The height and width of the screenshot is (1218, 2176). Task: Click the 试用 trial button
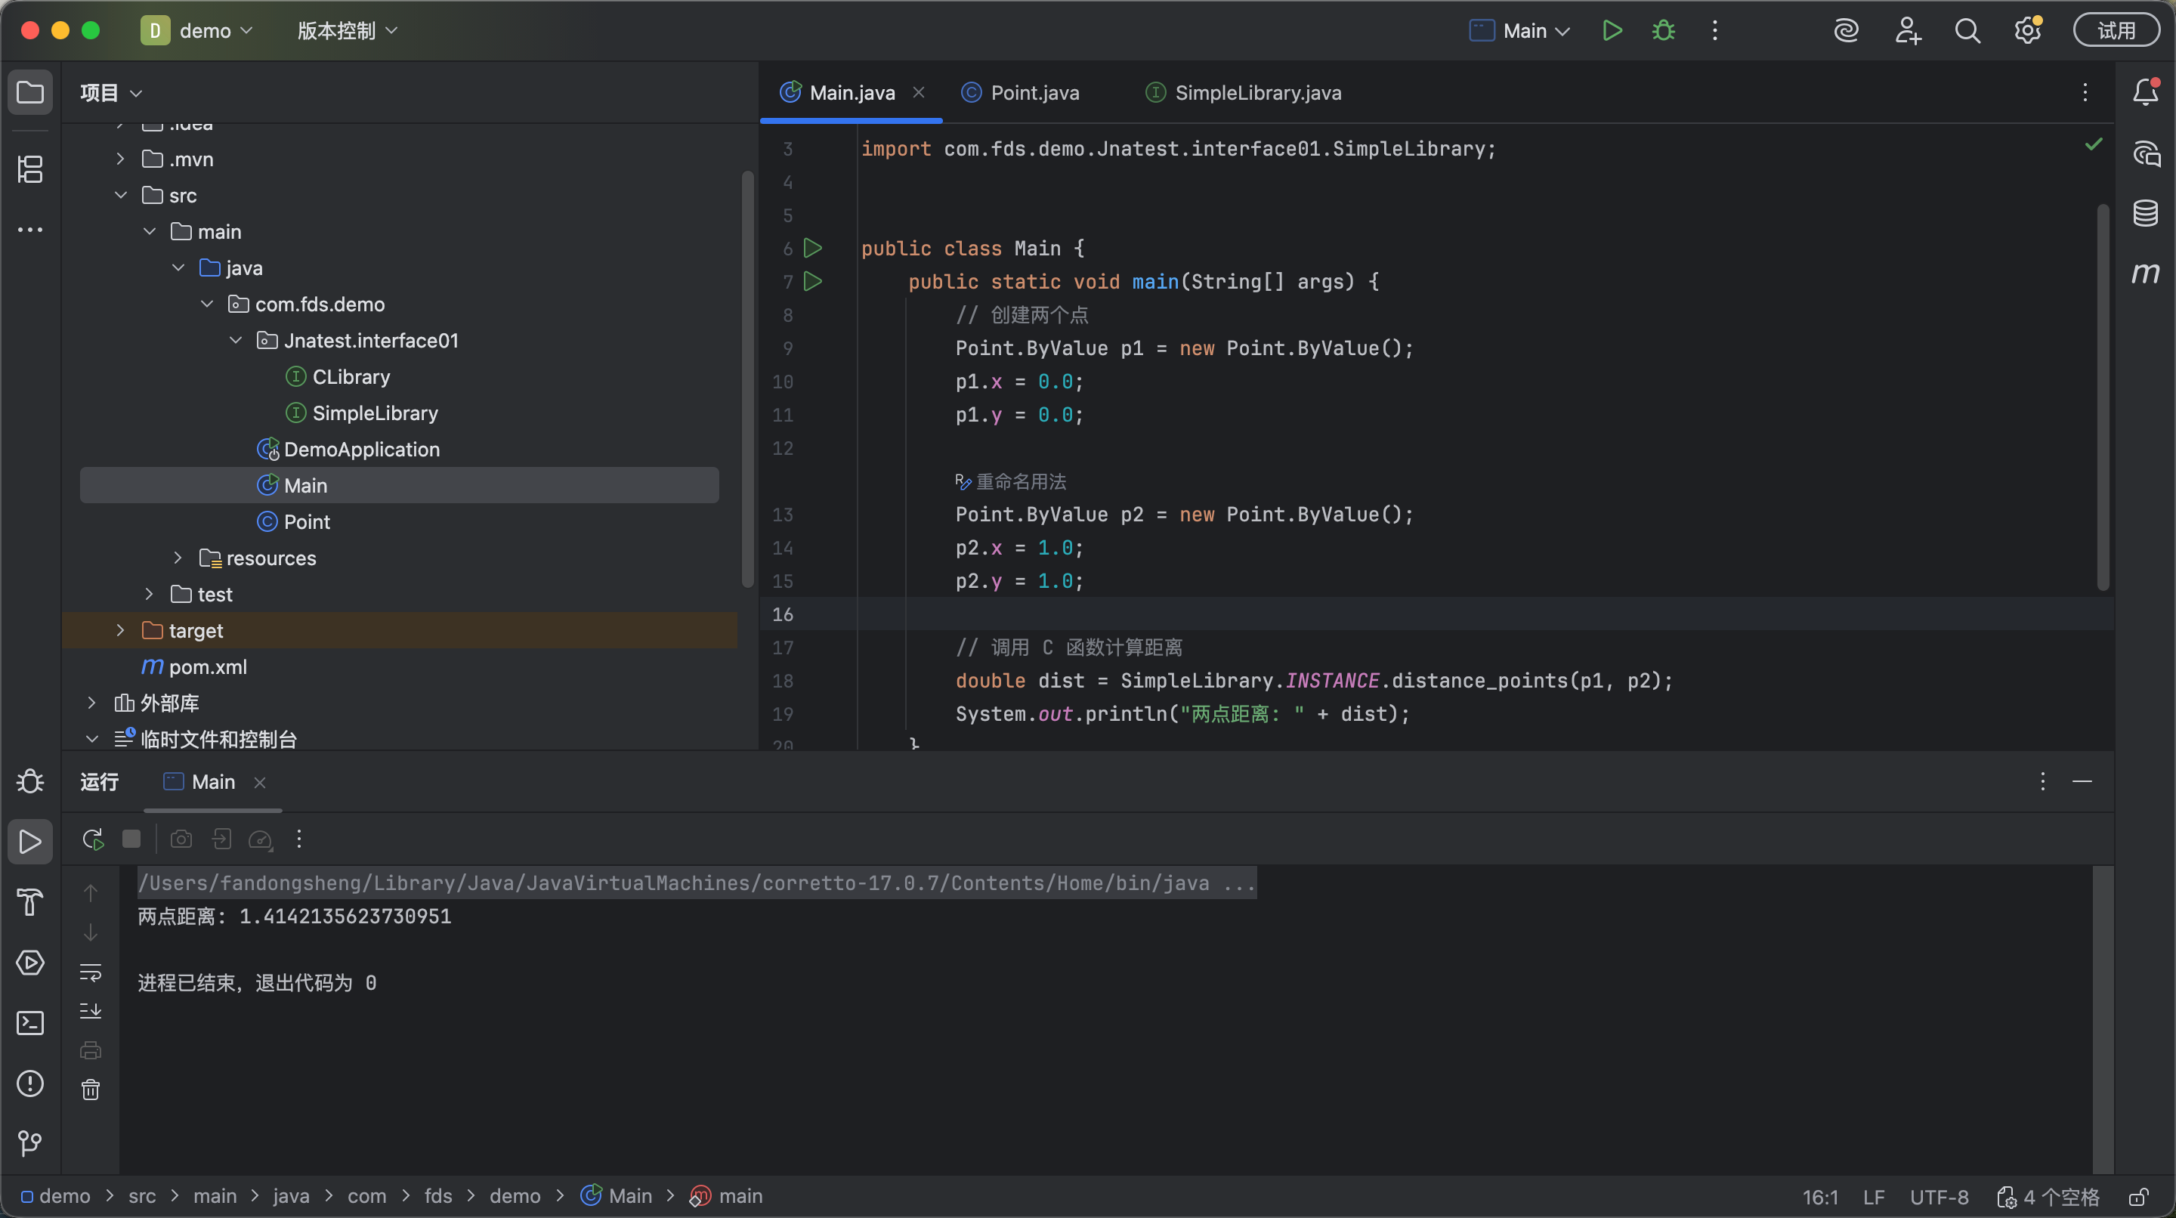coord(2116,31)
